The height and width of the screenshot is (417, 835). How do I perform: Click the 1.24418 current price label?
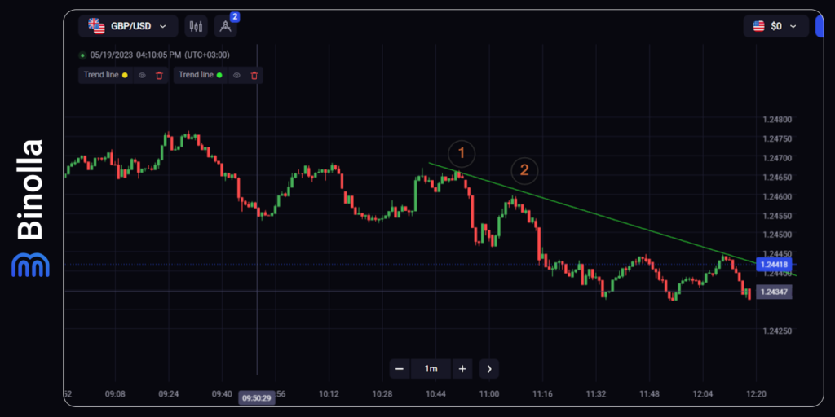774,264
